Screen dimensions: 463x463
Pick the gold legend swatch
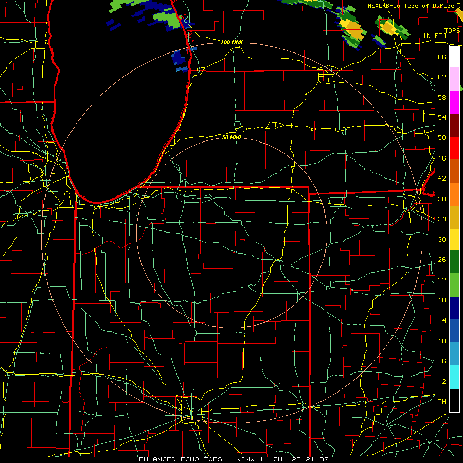tap(454, 218)
